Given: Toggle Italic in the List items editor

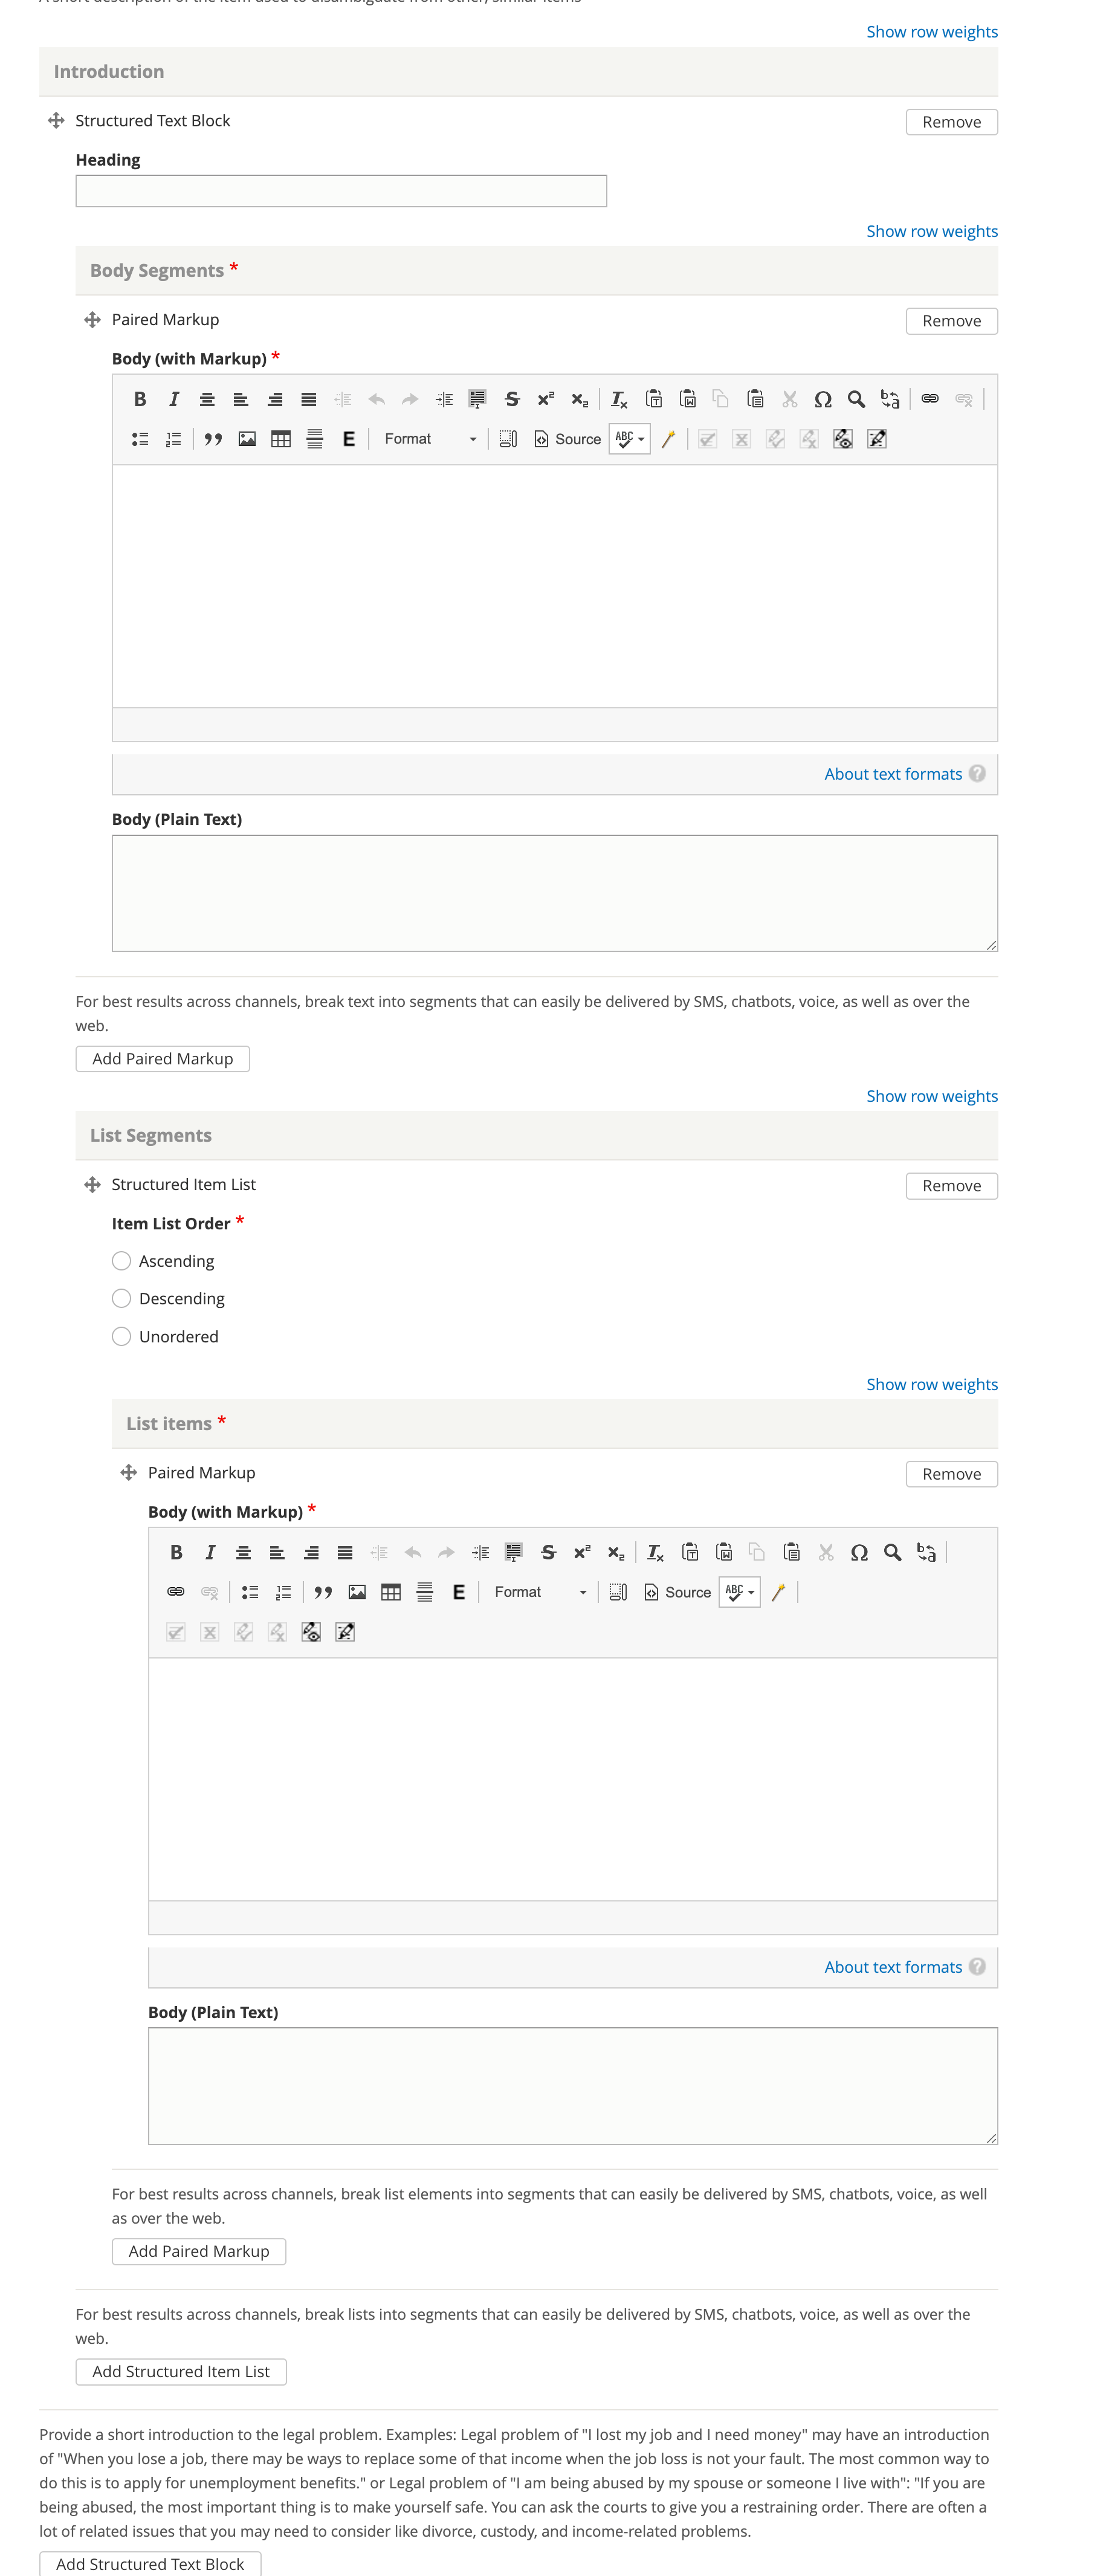Looking at the screenshot, I should coord(210,1552).
